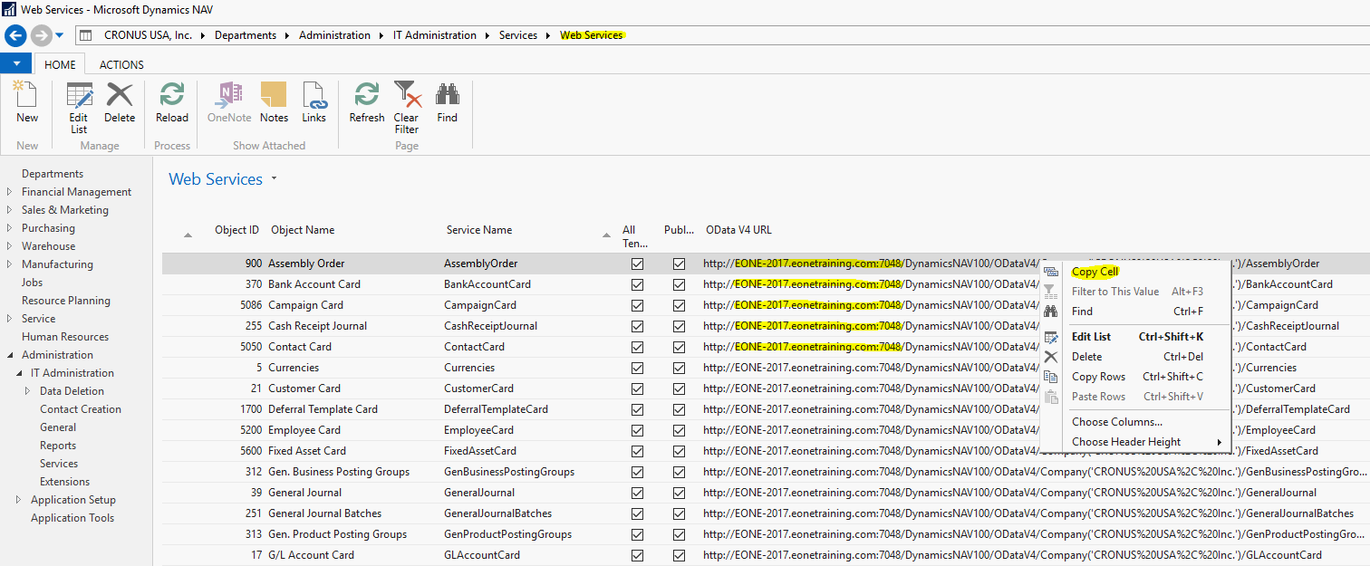
Task: Select the HOME ribbon tab
Action: pyautogui.click(x=60, y=64)
